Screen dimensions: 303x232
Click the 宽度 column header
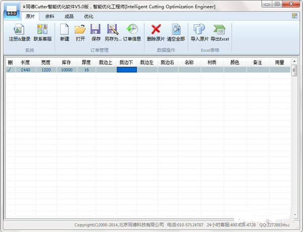[x=46, y=62]
